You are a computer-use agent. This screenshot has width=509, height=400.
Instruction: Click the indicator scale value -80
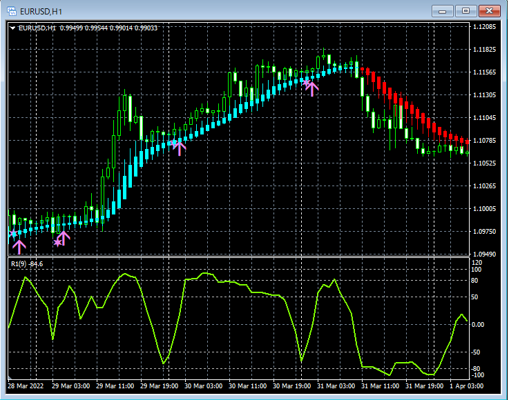tap(476, 368)
